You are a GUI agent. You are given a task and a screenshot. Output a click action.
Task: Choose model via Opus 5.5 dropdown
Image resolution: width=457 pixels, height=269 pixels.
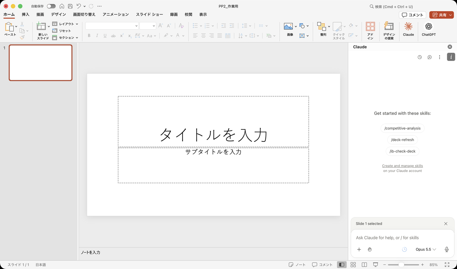tap(426, 249)
